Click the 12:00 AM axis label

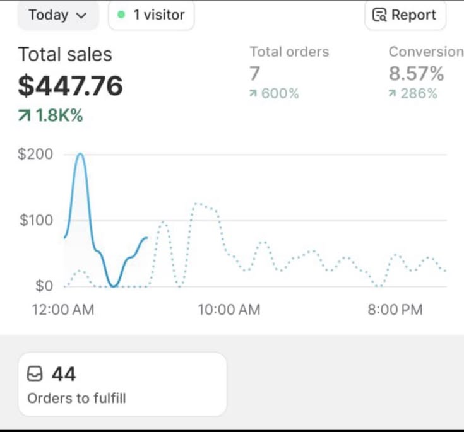(x=63, y=310)
